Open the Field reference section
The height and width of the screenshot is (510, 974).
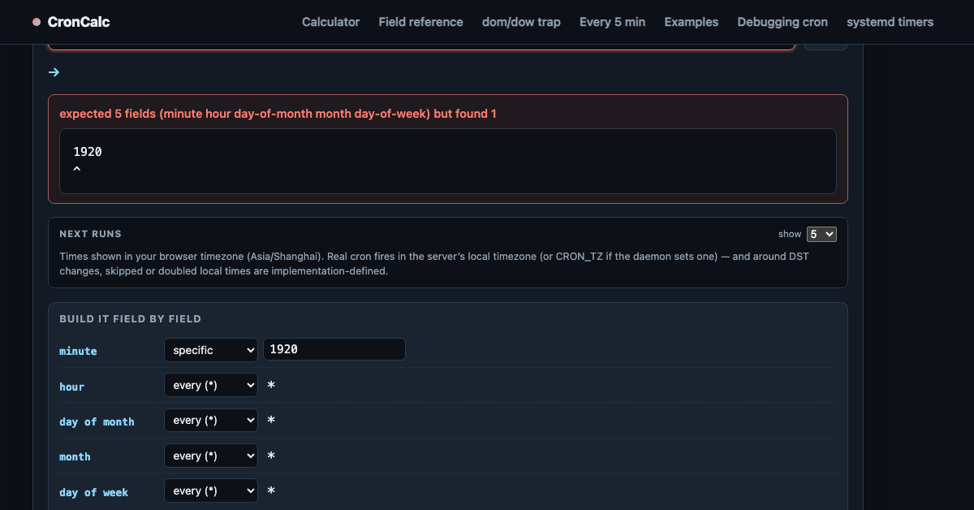[x=420, y=22]
